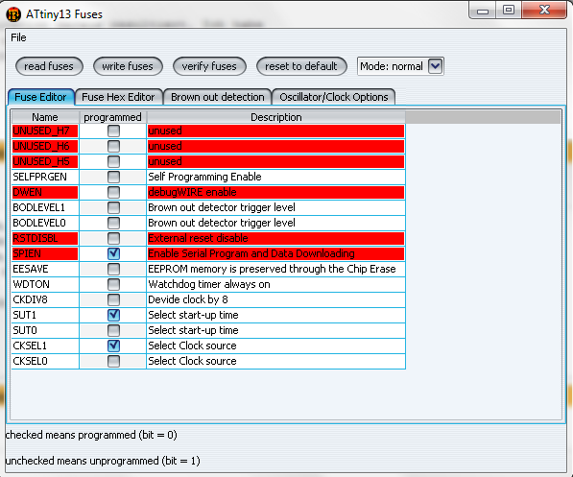Switch to the Fuse Editor tab
The width and height of the screenshot is (573, 477).
(x=40, y=97)
